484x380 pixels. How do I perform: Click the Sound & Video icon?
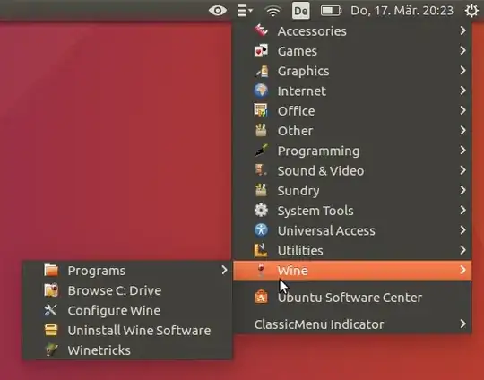[261, 170]
